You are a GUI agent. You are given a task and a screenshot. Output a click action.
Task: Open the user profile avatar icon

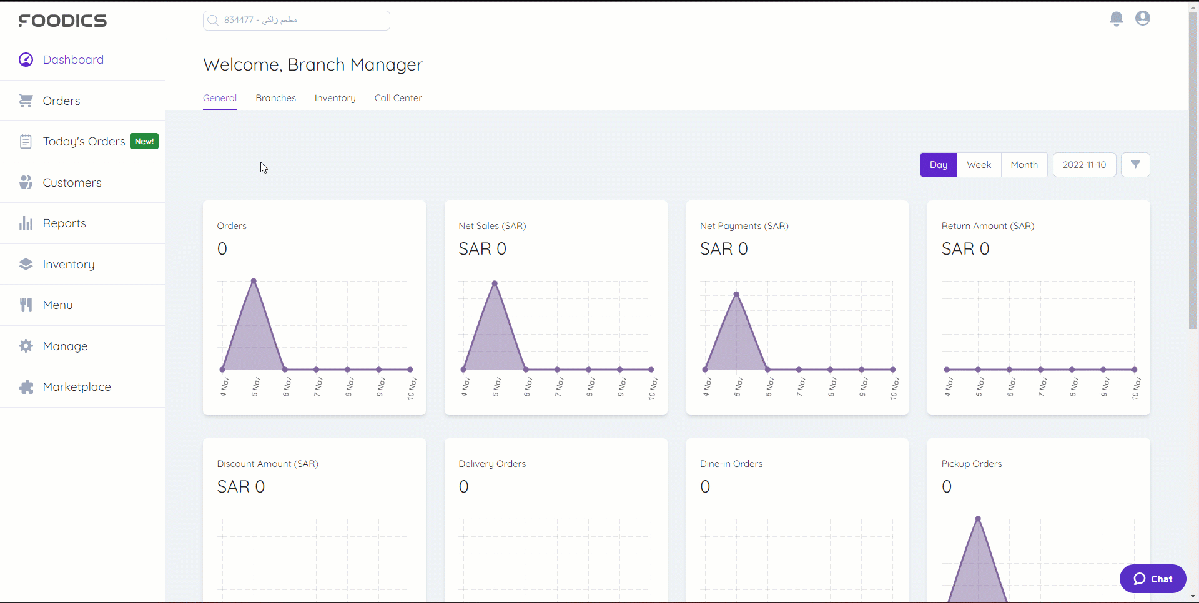click(x=1143, y=19)
